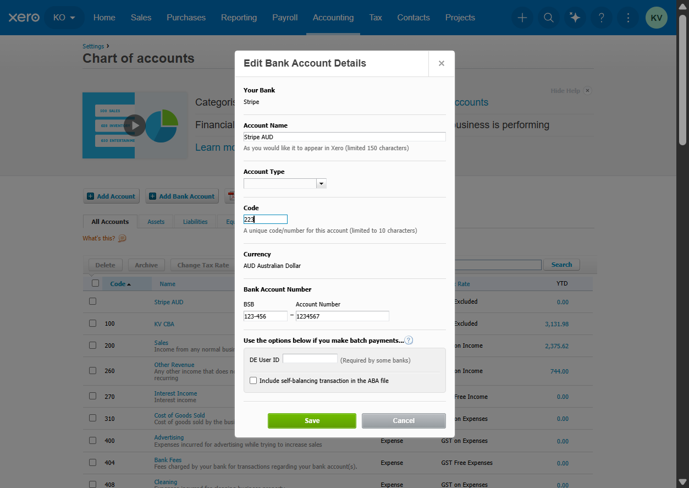Open the Tax menu
Image resolution: width=689 pixels, height=488 pixels.
(376, 18)
